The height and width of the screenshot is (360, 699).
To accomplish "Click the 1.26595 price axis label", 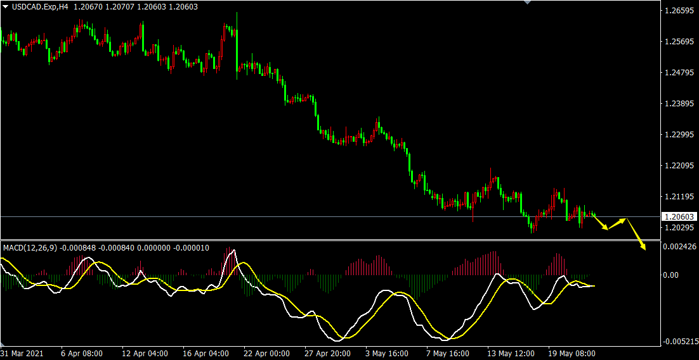I will click(x=679, y=11).
